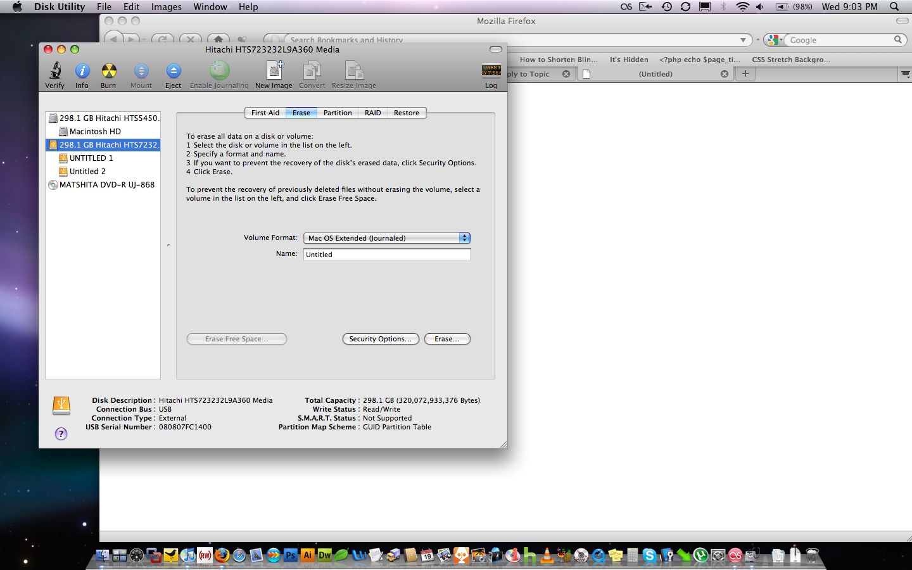Select the Erase tab
The width and height of the screenshot is (912, 570).
click(301, 113)
